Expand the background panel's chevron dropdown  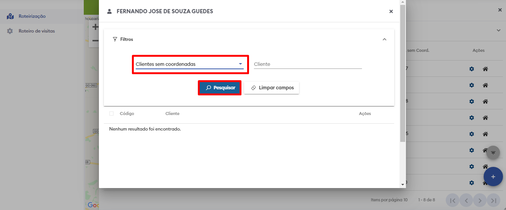click(498, 30)
